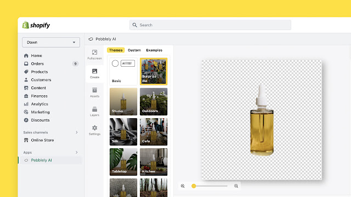The image size is (351, 197).
Task: Click the search magnifier icon
Action: pyautogui.click(x=134, y=25)
